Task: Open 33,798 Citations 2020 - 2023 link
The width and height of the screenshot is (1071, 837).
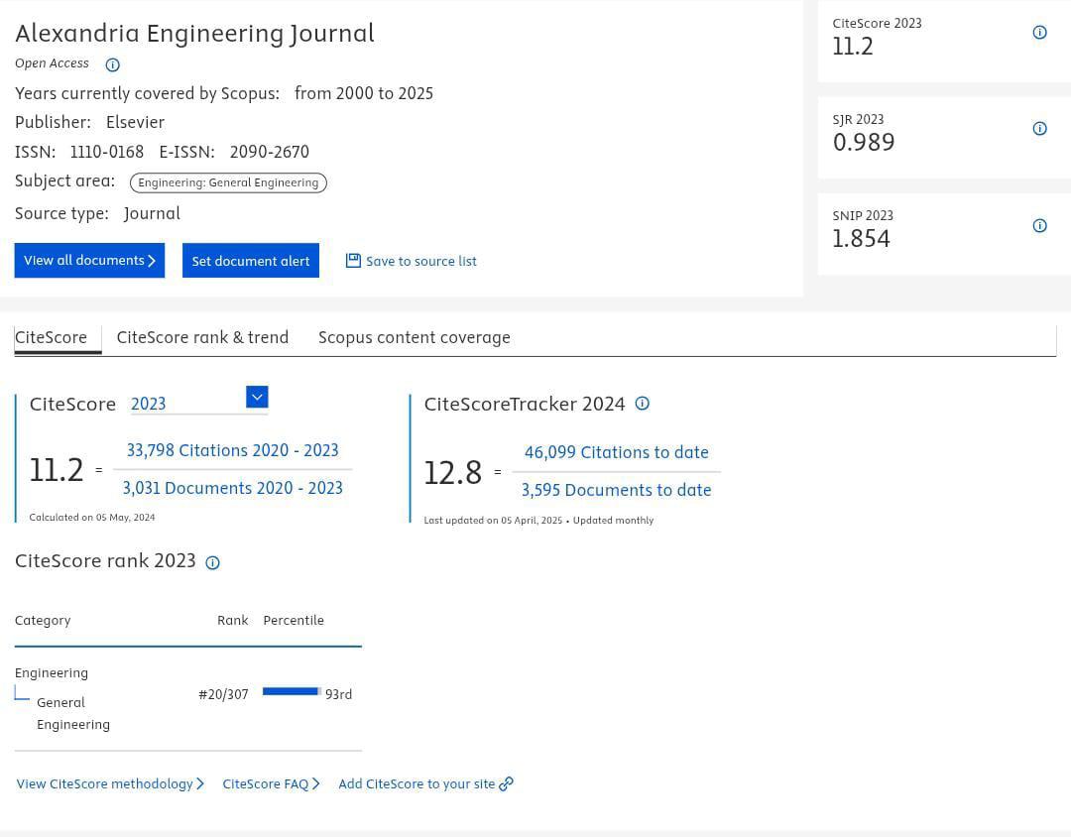Action: [232, 450]
